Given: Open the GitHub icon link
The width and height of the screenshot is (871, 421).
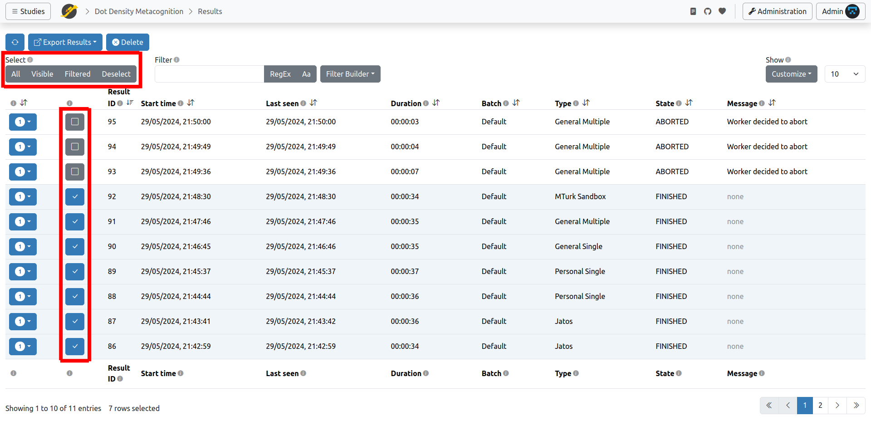Looking at the screenshot, I should tap(708, 11).
